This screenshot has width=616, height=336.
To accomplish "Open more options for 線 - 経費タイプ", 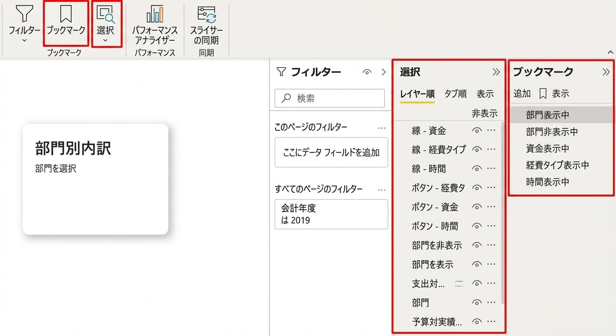I will (x=491, y=150).
